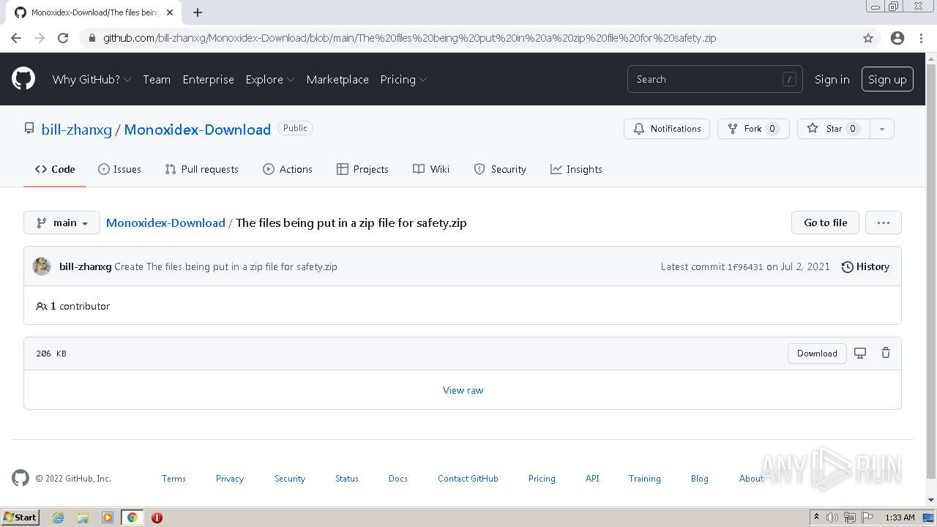This screenshot has width=937, height=527.
Task: Open the bill-zhanxg owner link
Action: pyautogui.click(x=77, y=130)
